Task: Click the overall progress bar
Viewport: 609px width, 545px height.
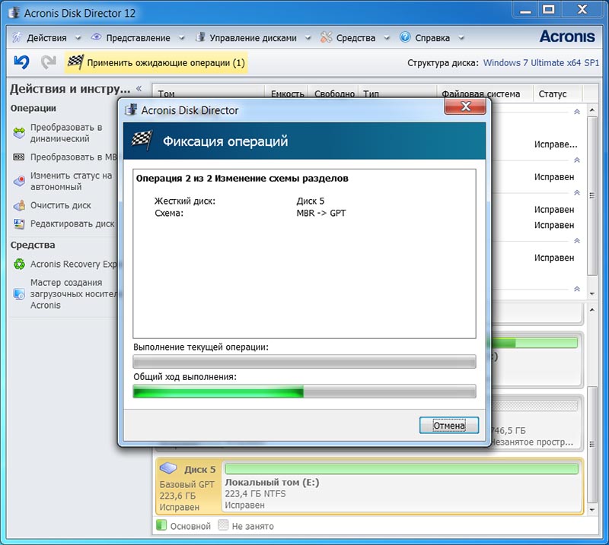Action: click(x=304, y=391)
